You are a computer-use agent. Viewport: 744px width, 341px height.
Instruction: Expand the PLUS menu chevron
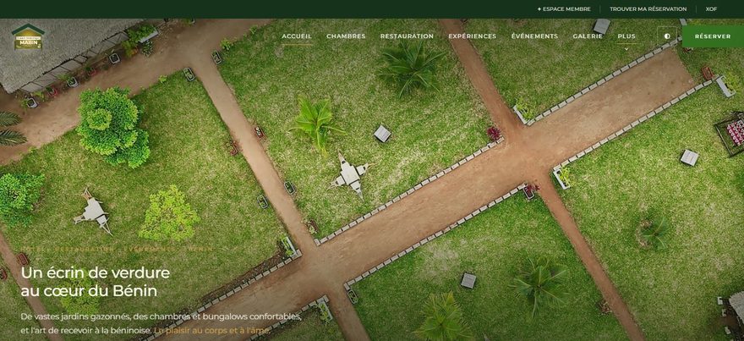[626, 48]
